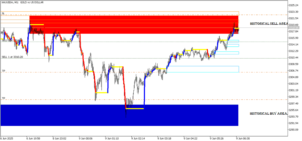Click the 3325.24 price scale value
The height and width of the screenshot is (141, 302).
pos(293,5)
